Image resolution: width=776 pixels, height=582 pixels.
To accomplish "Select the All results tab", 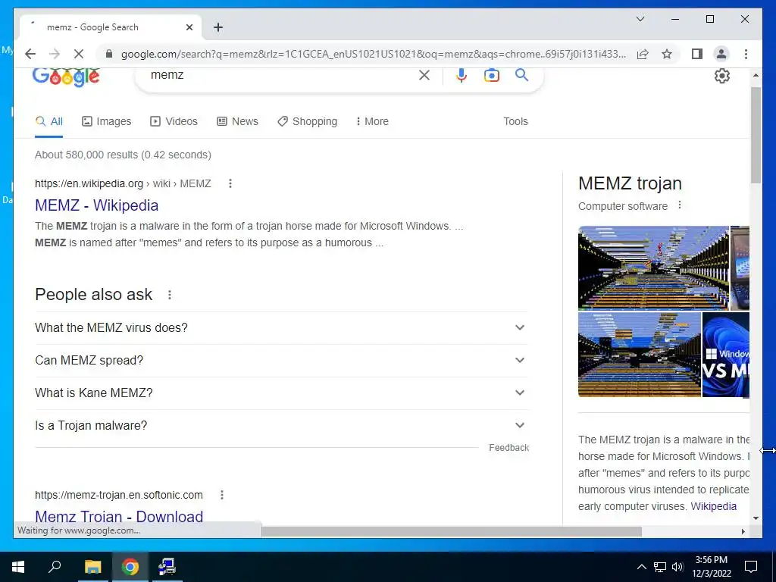I will pyautogui.click(x=49, y=122).
